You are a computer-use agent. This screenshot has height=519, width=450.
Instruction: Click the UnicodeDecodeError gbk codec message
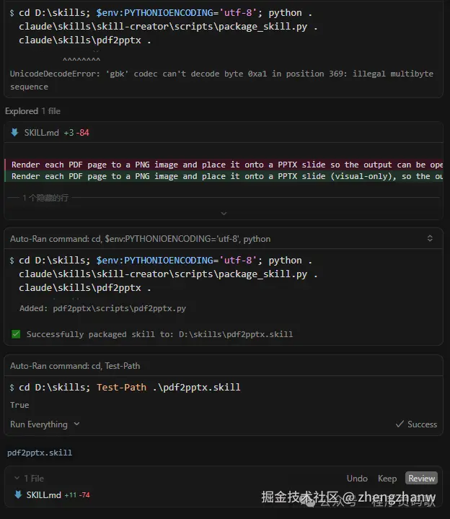click(221, 80)
